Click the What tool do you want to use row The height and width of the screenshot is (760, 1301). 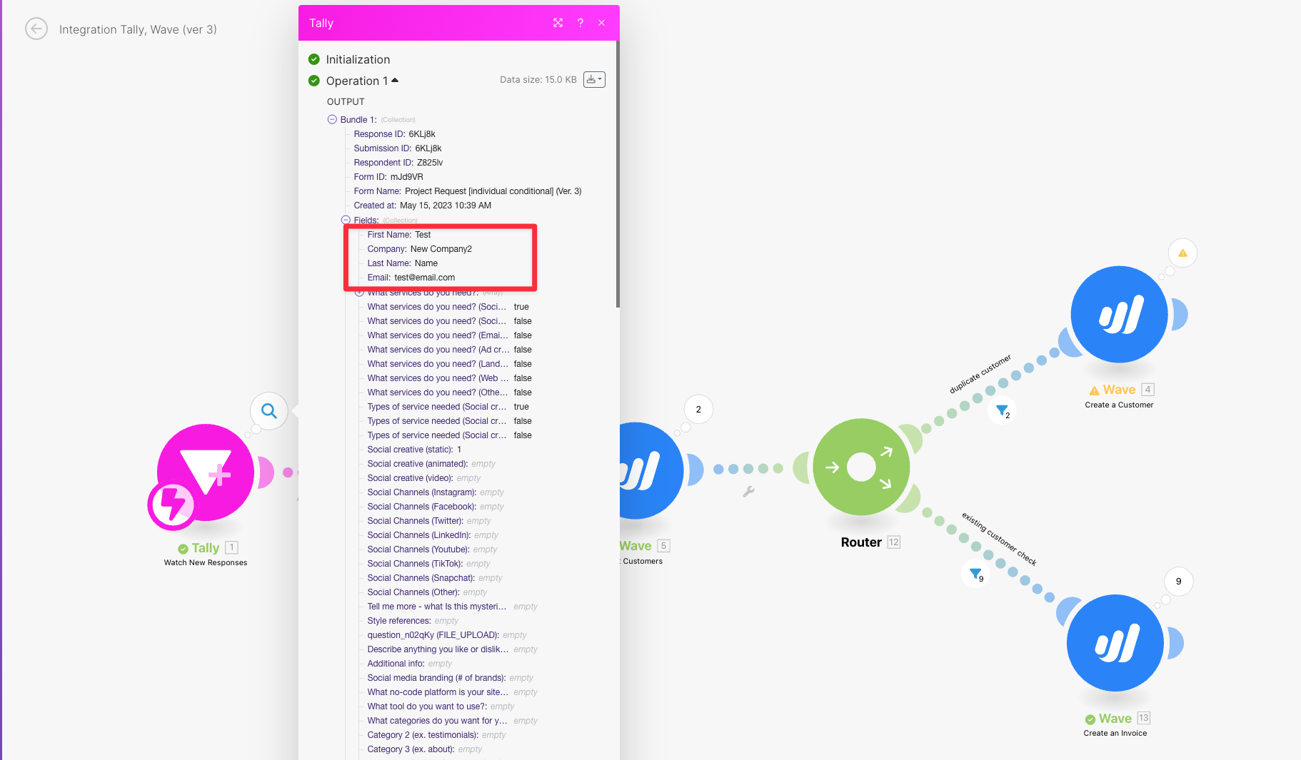[441, 706]
